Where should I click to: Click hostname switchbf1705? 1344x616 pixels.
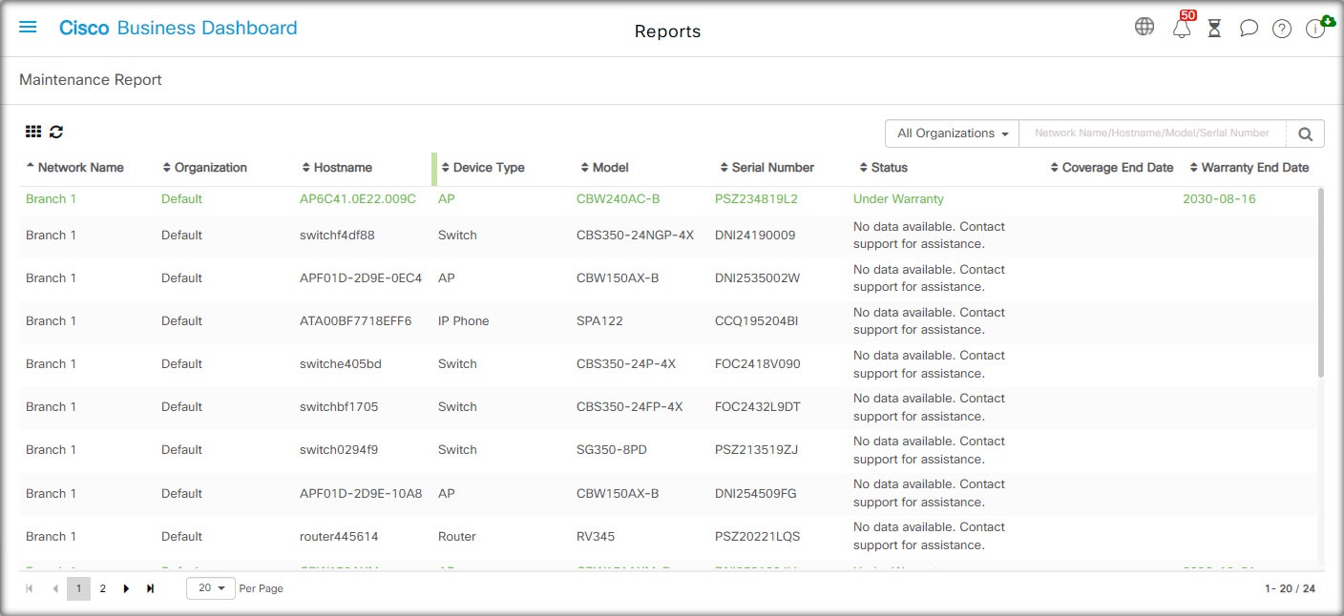(339, 407)
